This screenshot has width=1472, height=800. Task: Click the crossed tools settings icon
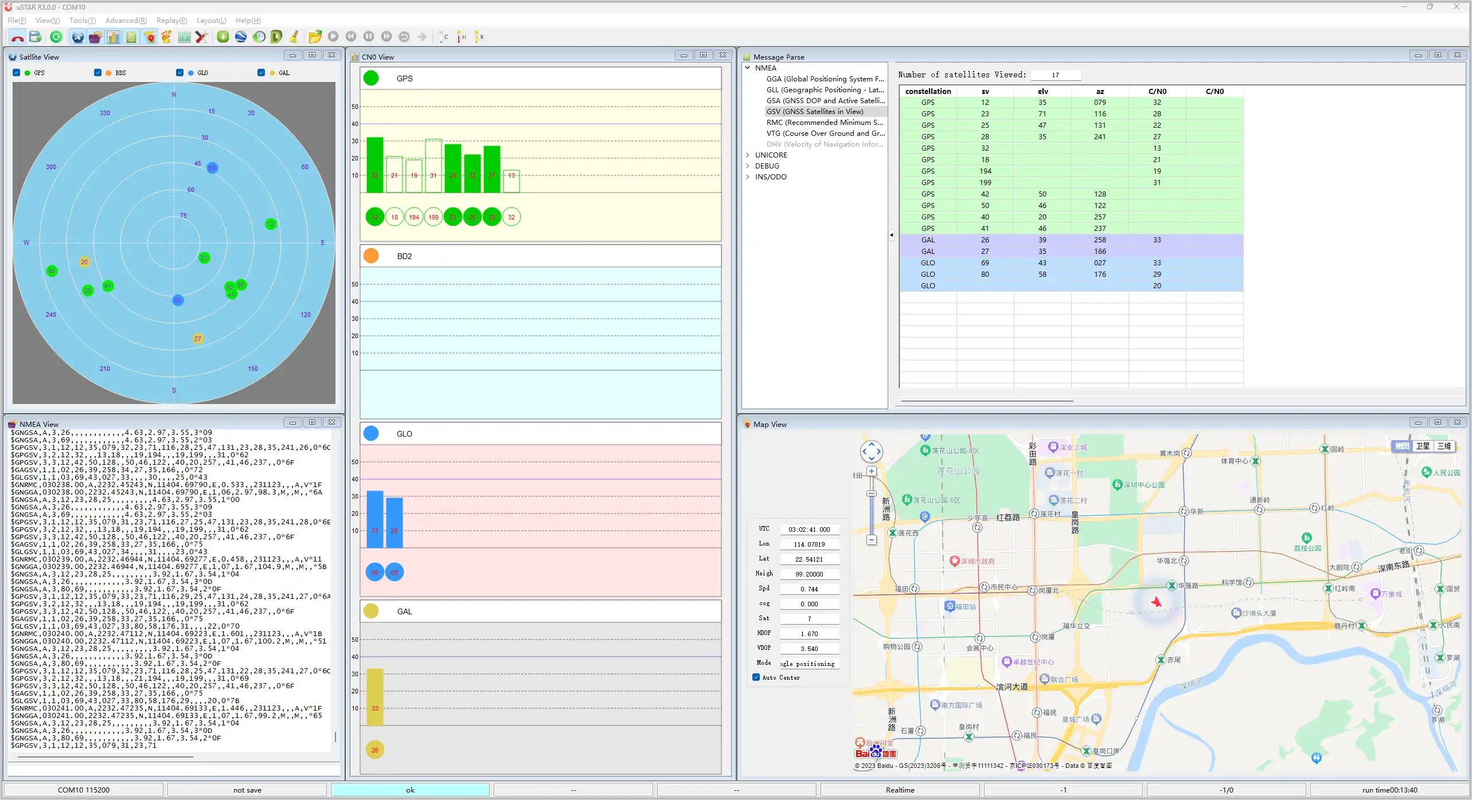(x=201, y=37)
